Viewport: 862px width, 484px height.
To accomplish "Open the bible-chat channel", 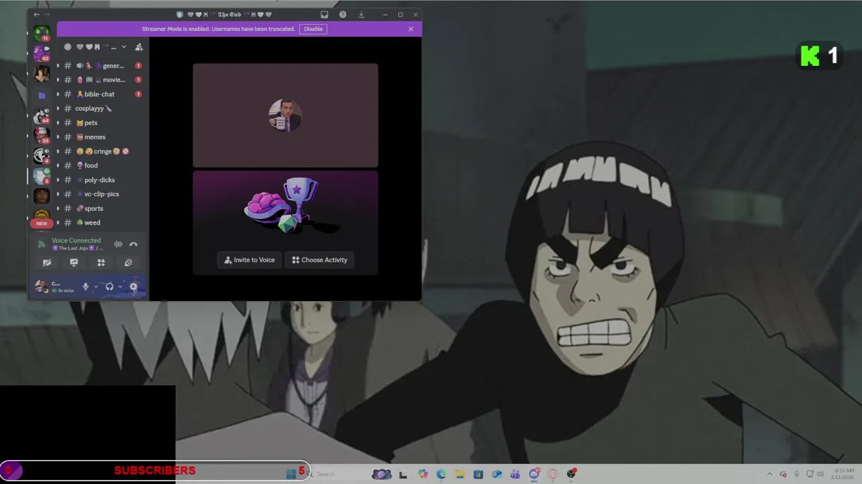I will pos(100,94).
